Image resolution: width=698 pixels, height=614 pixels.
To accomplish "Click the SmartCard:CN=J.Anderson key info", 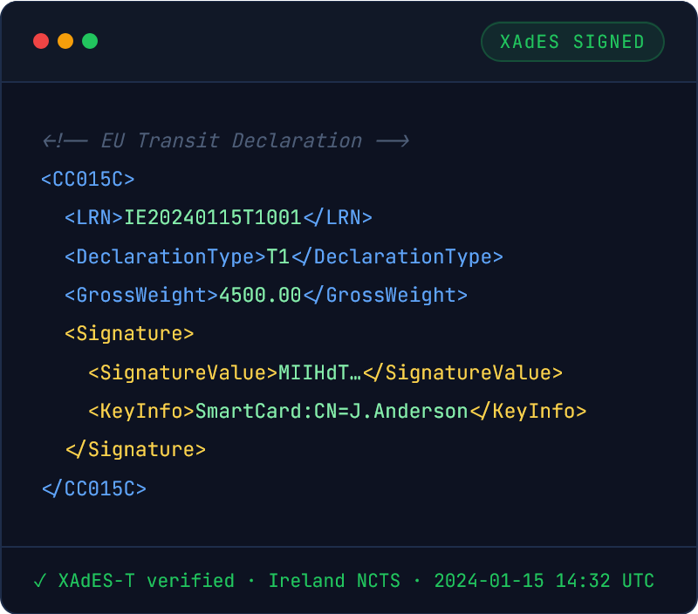I will pyautogui.click(x=332, y=411).
